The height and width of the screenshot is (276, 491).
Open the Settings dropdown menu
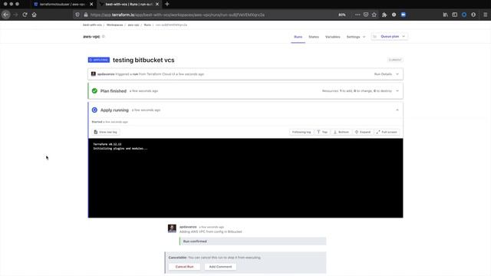point(356,37)
